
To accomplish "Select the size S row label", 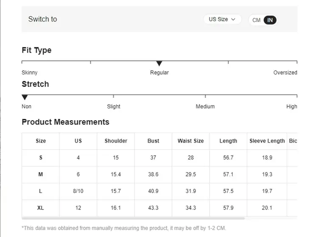I will [41, 157].
